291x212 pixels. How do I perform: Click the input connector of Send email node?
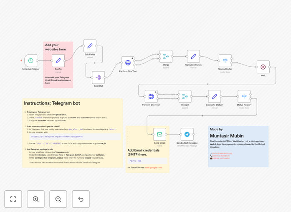click(153, 134)
